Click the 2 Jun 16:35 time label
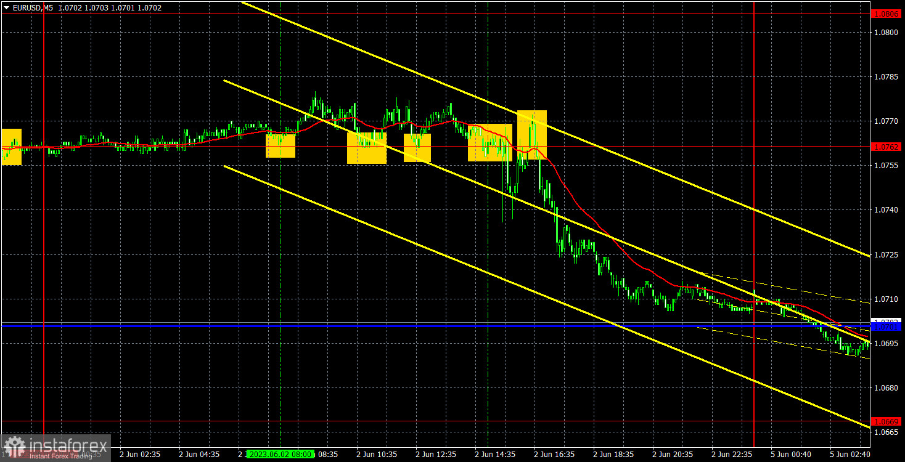Image resolution: width=905 pixels, height=462 pixels. pyautogui.click(x=555, y=454)
